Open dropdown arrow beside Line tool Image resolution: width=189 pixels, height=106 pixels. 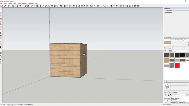click(x=7, y=6)
